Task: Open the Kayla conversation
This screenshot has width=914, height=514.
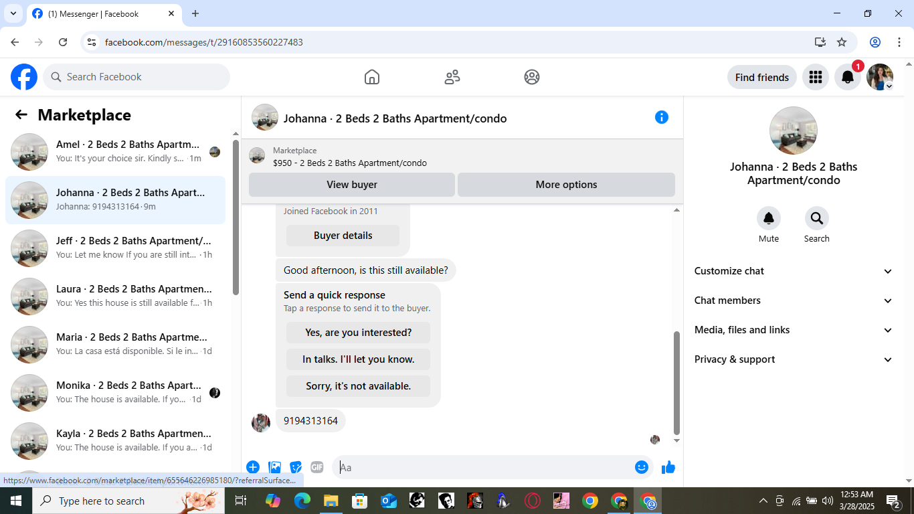Action: (x=115, y=441)
